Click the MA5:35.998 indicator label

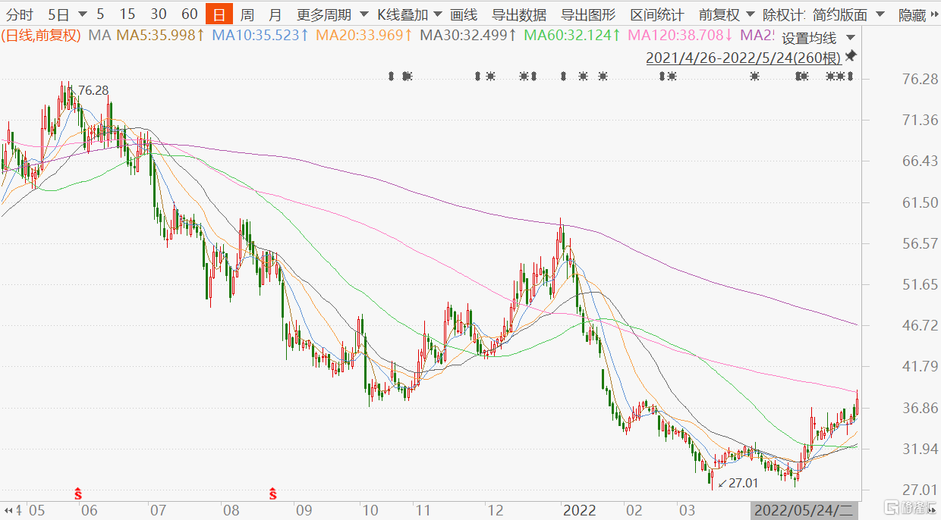coord(159,35)
